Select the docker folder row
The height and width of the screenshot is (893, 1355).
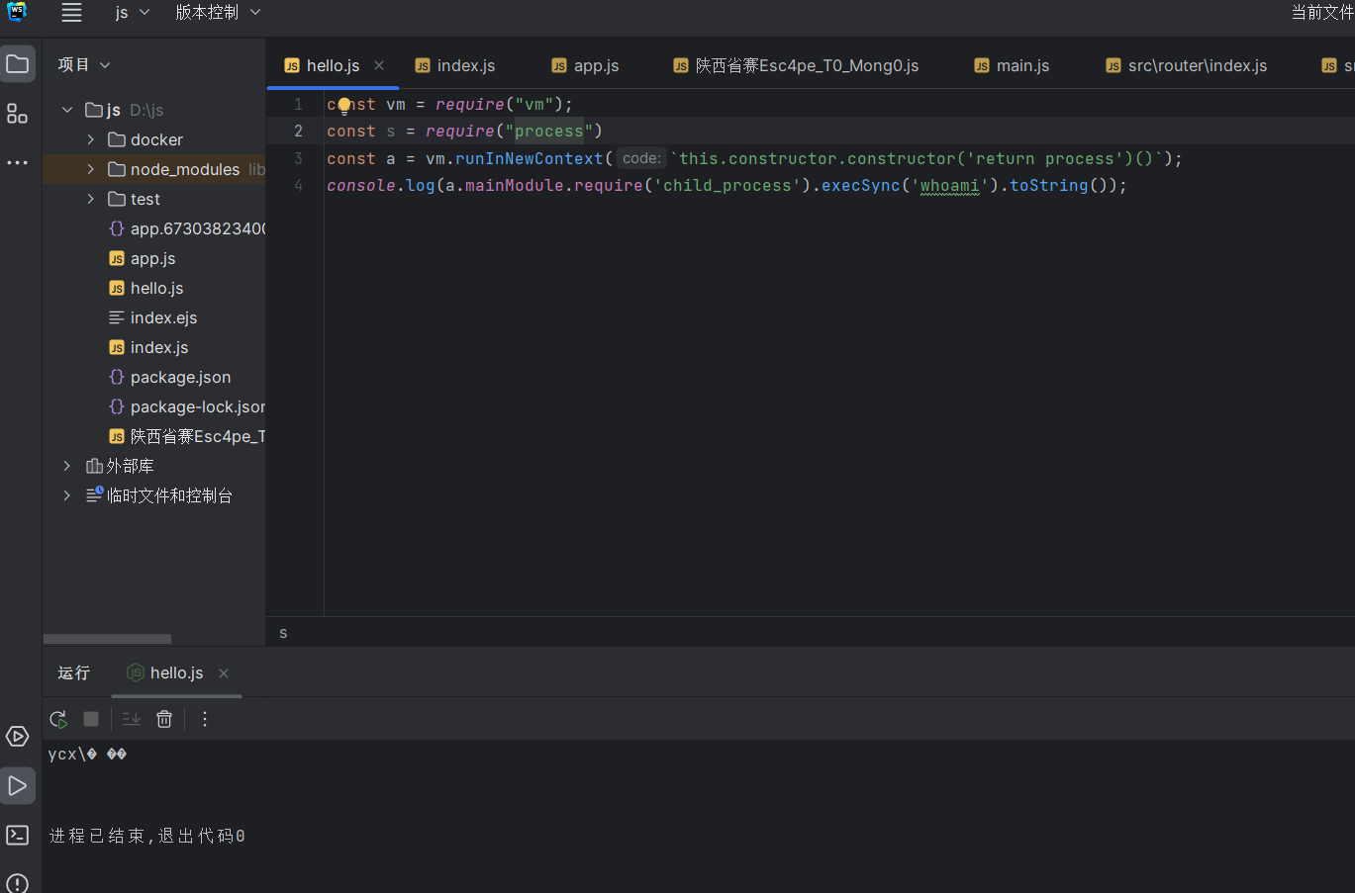click(154, 139)
